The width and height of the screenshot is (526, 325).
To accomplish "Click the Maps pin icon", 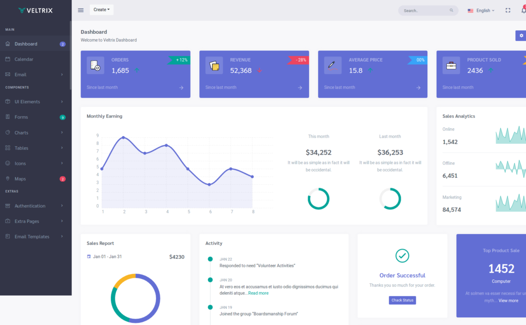I will tap(8, 179).
